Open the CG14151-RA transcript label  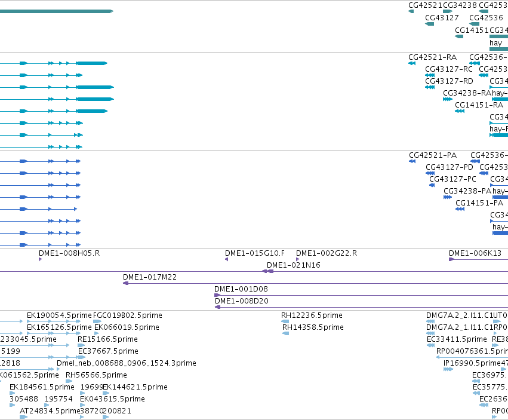point(479,105)
